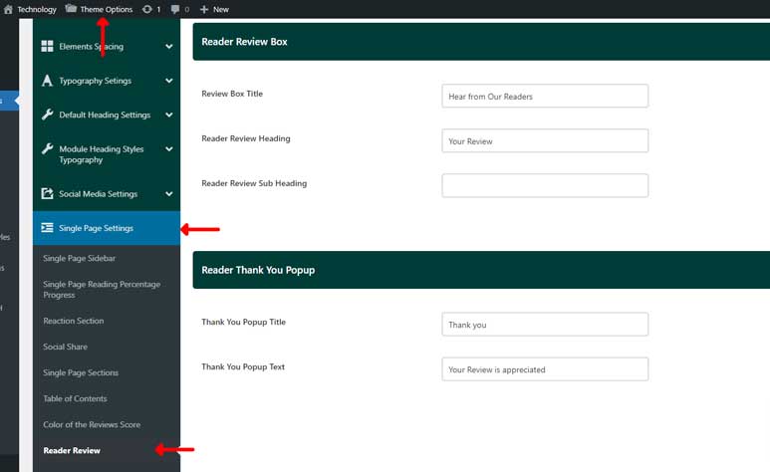Open Single Page Sidebar settings
The width and height of the screenshot is (770, 472).
click(80, 258)
